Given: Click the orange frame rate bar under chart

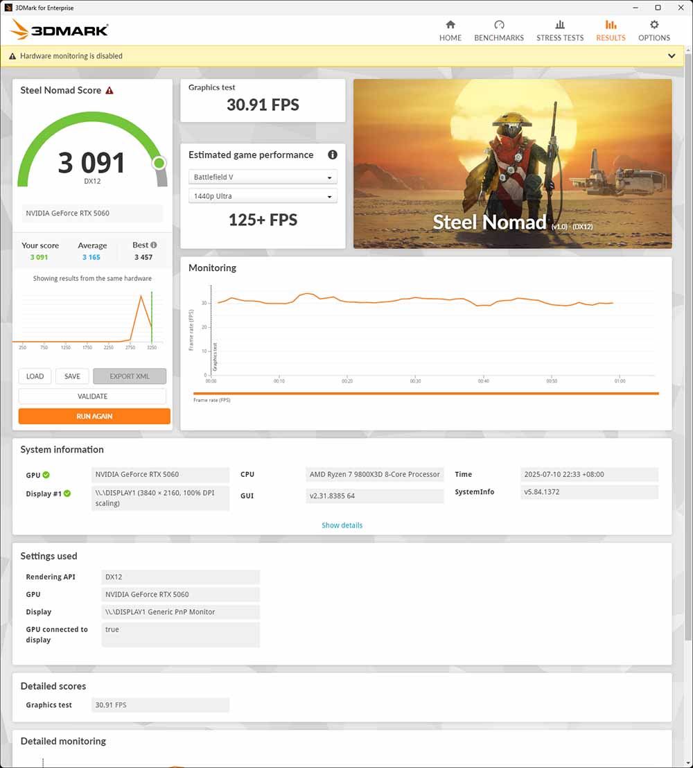Looking at the screenshot, I should (x=426, y=394).
